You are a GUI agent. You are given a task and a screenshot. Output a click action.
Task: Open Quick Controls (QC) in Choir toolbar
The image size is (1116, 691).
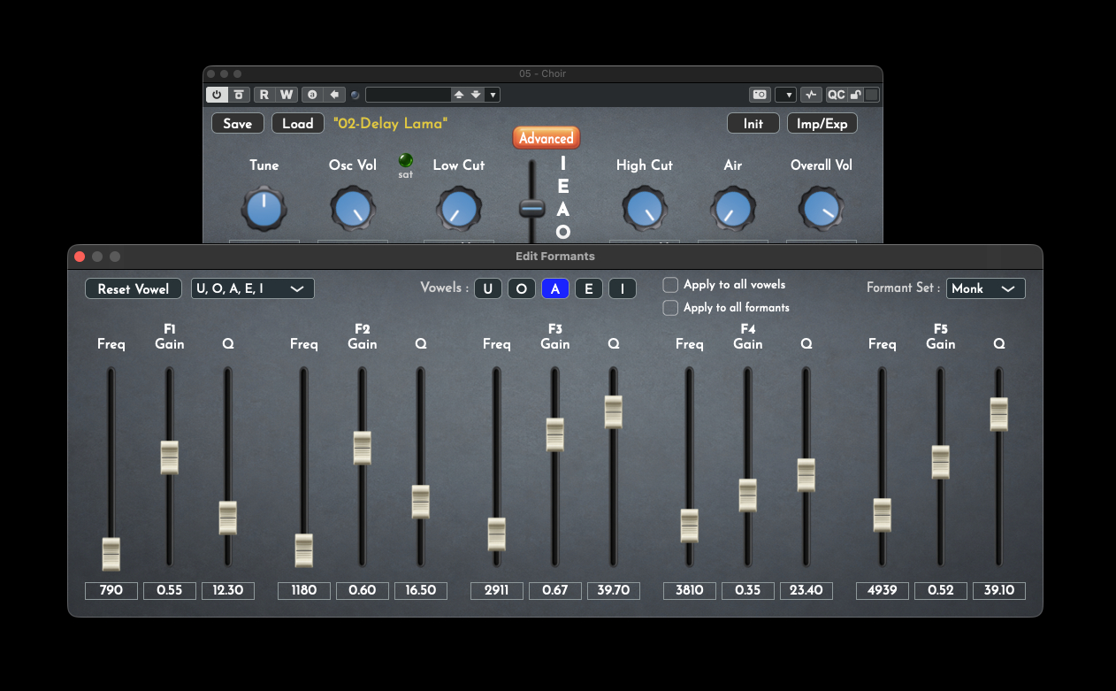(x=836, y=95)
